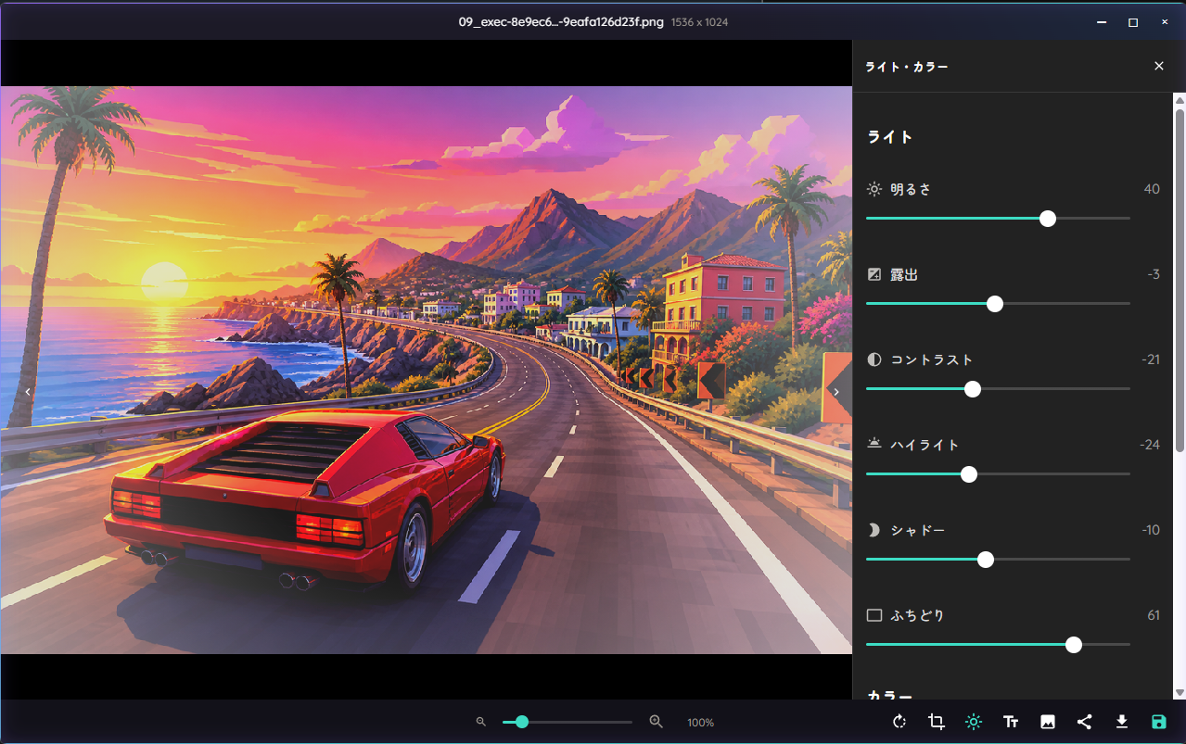Toggle the light and color adjustment tool
The height and width of the screenshot is (744, 1186).
point(974,722)
